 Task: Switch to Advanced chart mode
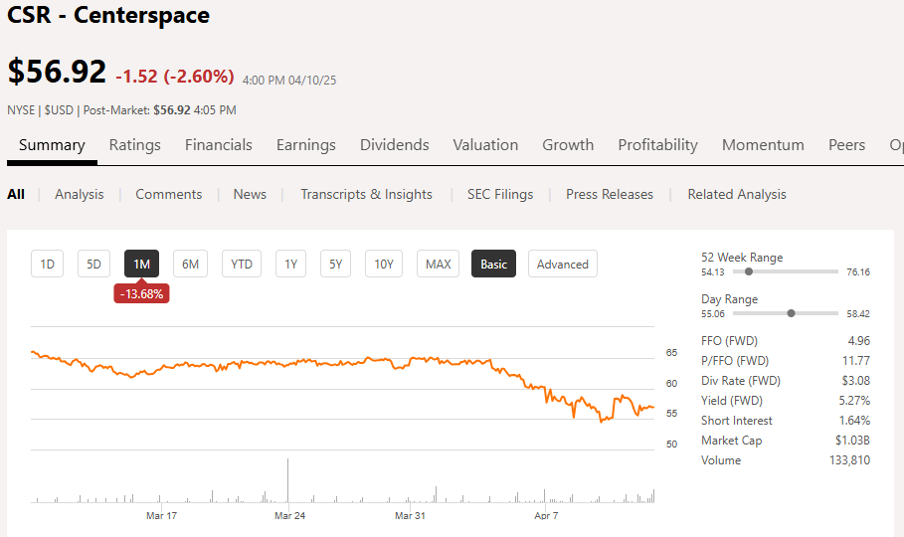point(563,265)
